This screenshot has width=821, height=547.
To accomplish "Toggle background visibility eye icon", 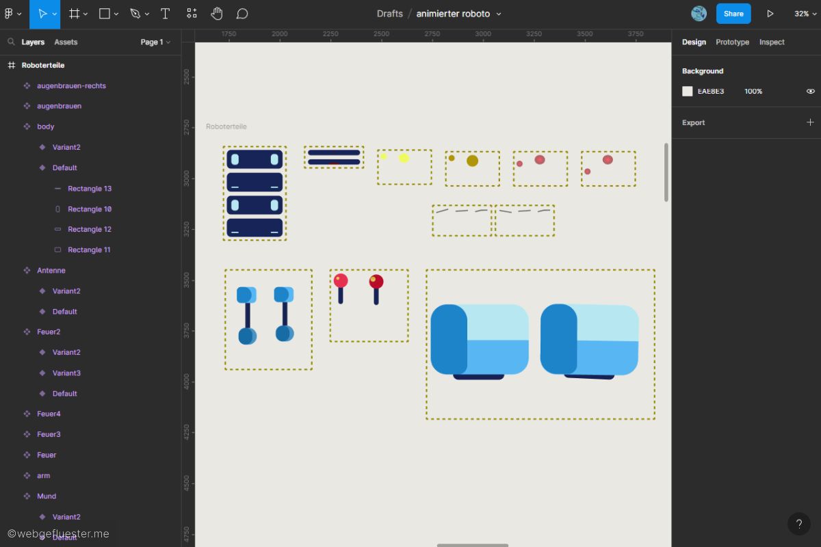I will click(x=810, y=91).
